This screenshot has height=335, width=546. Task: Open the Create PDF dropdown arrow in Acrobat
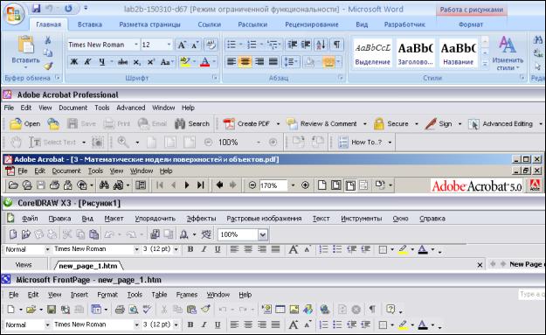click(x=278, y=123)
